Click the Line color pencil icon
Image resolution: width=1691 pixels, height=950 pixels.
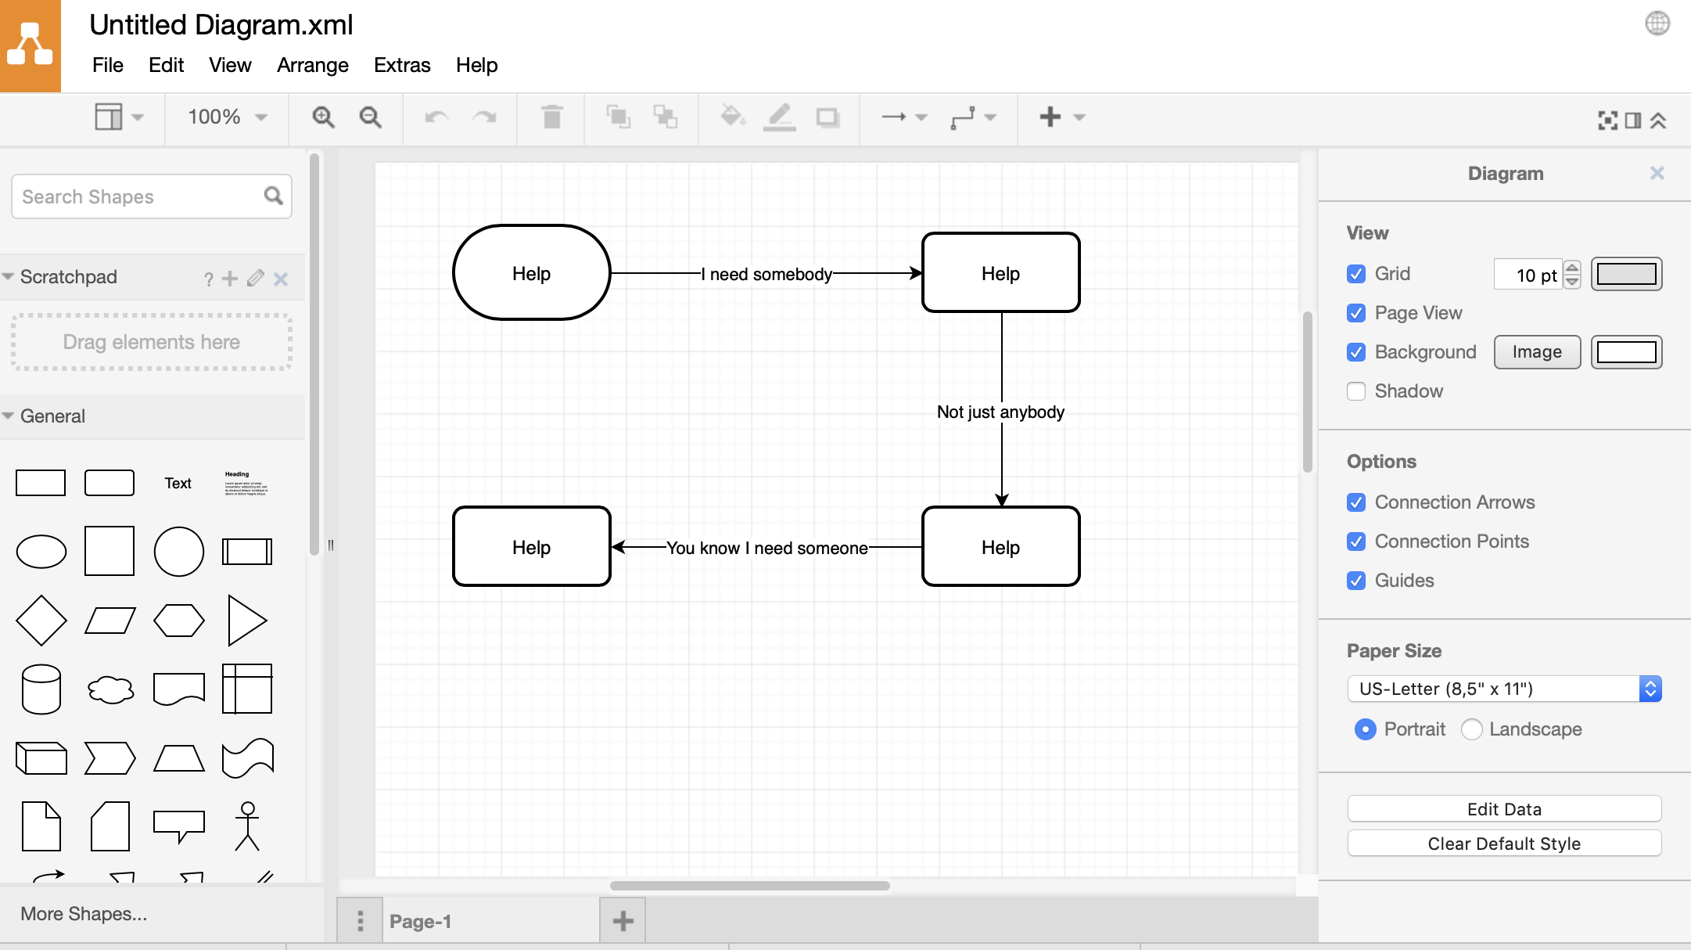(779, 116)
